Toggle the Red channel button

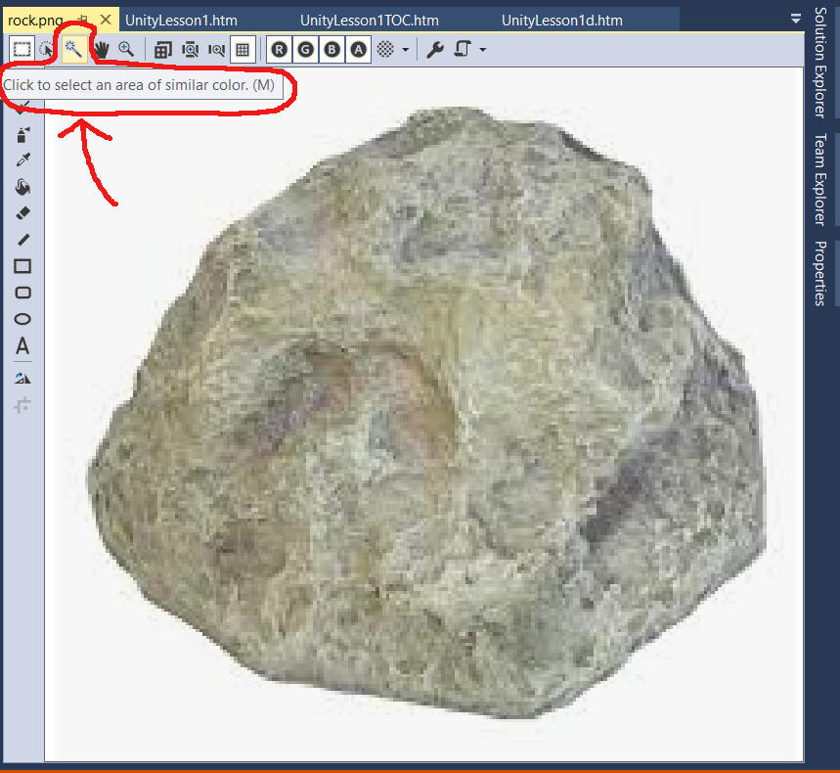click(x=279, y=50)
